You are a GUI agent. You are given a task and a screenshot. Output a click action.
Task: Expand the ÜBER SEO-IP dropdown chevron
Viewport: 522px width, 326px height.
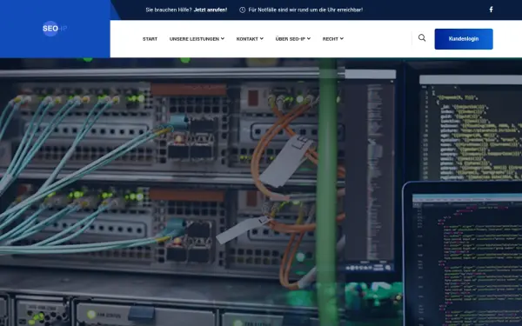click(309, 38)
